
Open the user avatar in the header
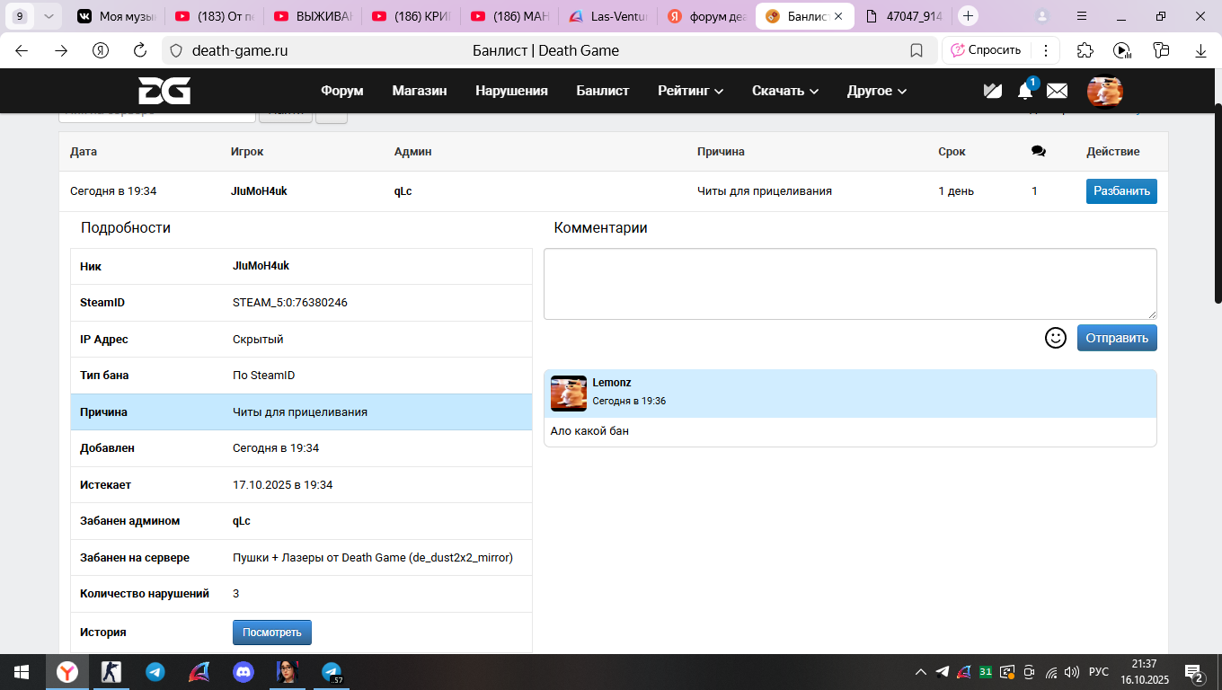1104,91
